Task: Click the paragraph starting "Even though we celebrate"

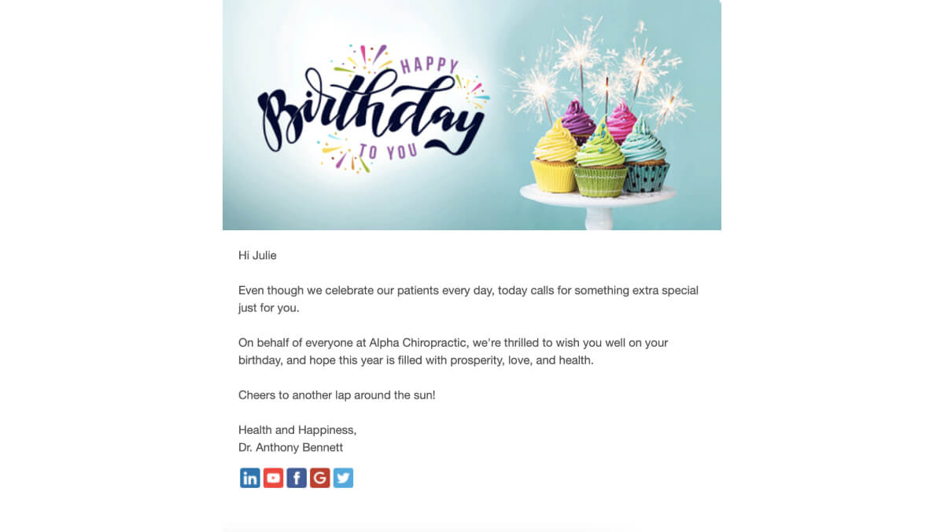Action: [x=468, y=299]
